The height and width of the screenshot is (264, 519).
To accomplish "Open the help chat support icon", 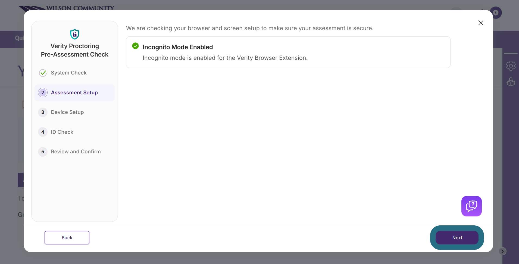I will pos(471,206).
